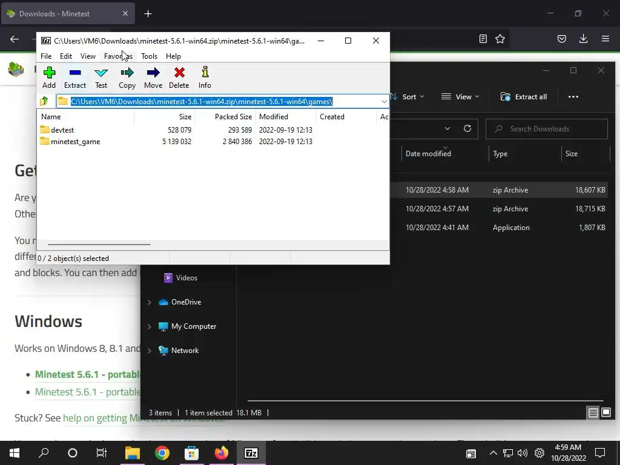Click Extract all in Explorer
The width and height of the screenshot is (620, 465).
point(524,96)
